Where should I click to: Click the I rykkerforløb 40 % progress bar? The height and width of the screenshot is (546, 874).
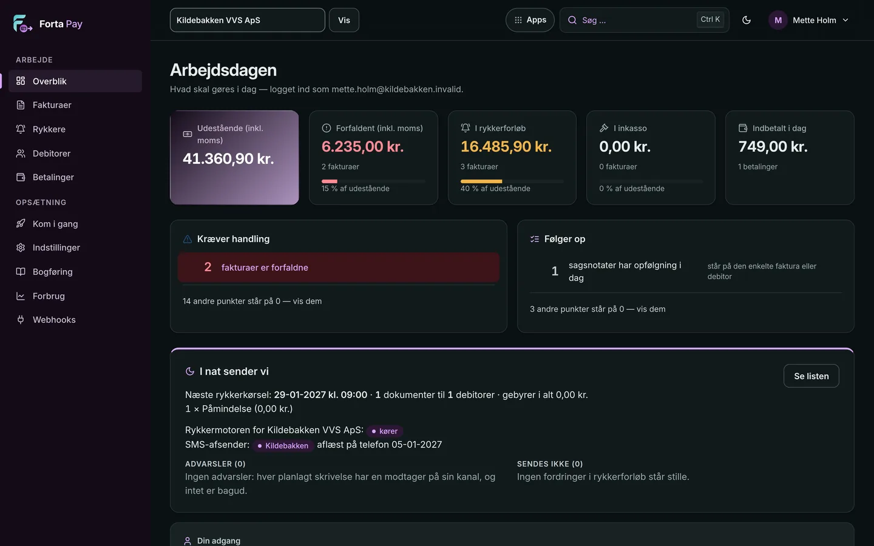click(512, 181)
